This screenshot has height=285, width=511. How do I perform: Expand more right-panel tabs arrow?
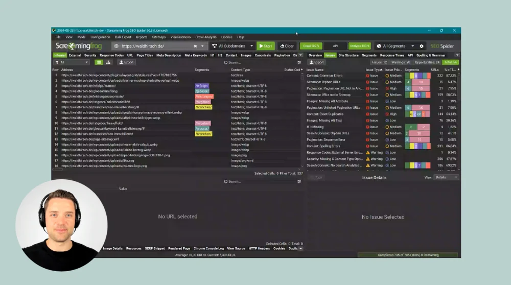point(457,55)
